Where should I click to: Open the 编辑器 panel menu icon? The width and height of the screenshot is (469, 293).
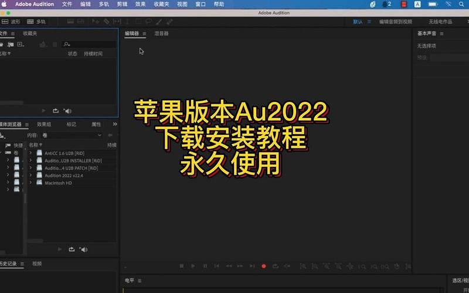tap(144, 33)
